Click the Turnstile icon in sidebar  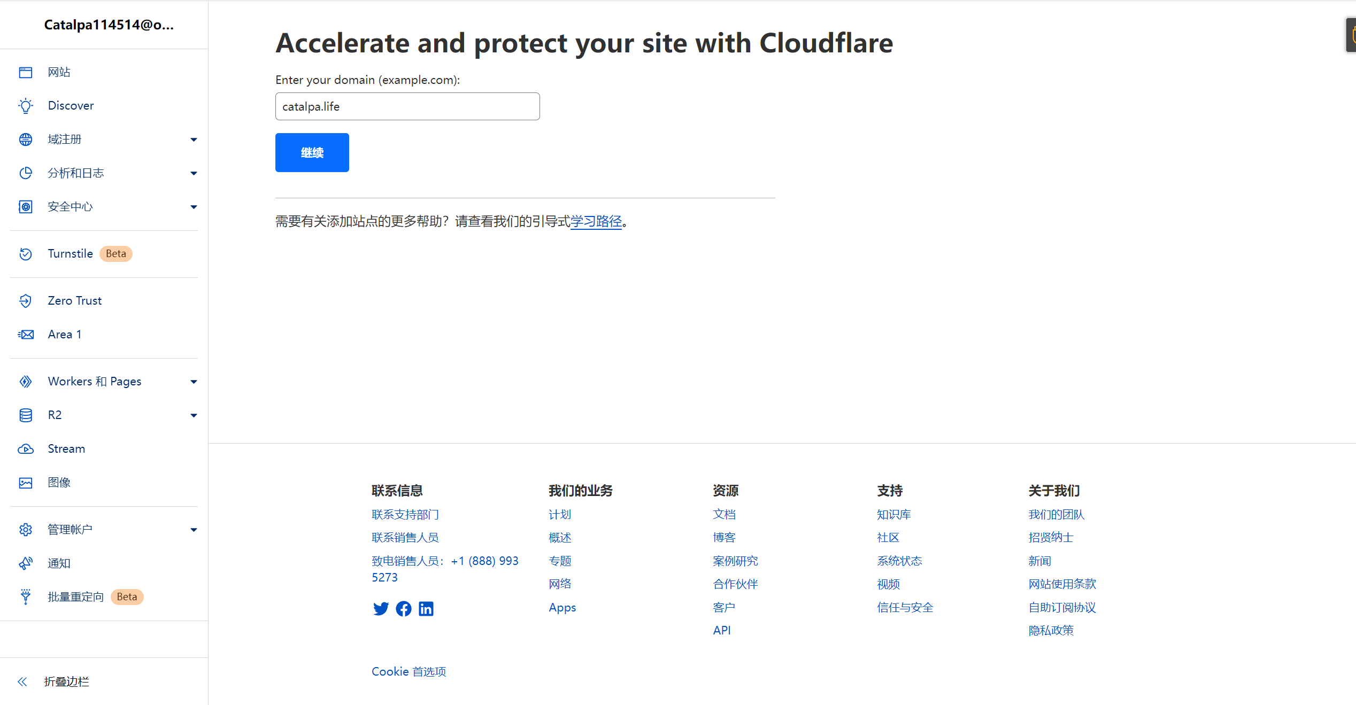click(x=26, y=254)
